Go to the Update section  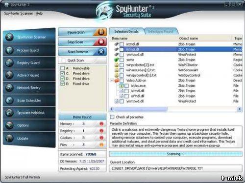coord(29,139)
